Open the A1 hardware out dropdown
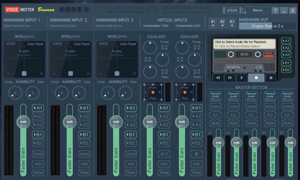Screen dimensions: 300x180 click(x=213, y=23)
